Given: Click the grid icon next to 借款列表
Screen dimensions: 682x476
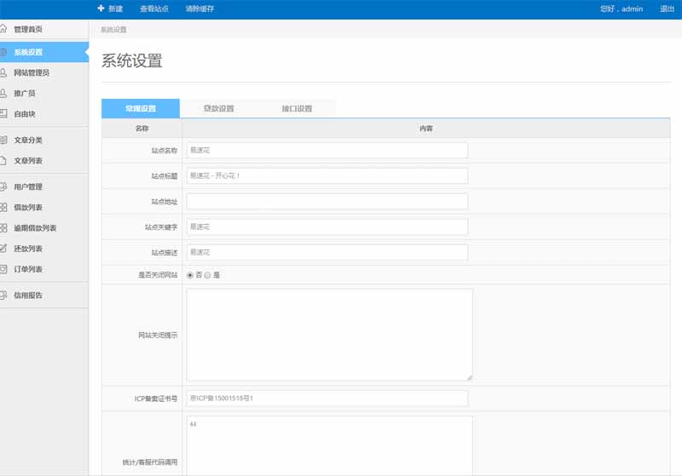Looking at the screenshot, I should (x=4, y=207).
